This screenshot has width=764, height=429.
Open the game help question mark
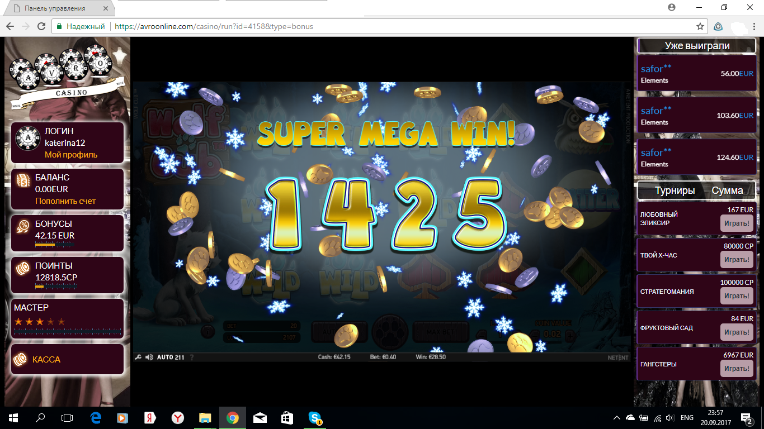tap(192, 357)
